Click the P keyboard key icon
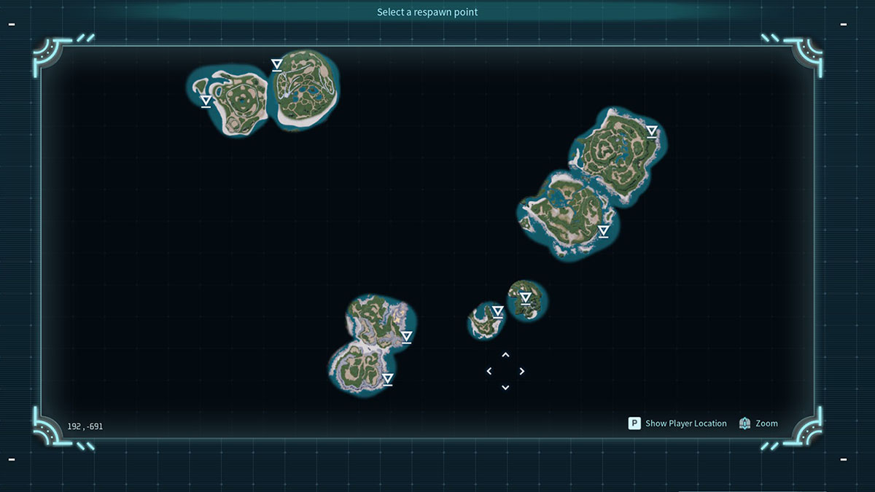 point(634,423)
